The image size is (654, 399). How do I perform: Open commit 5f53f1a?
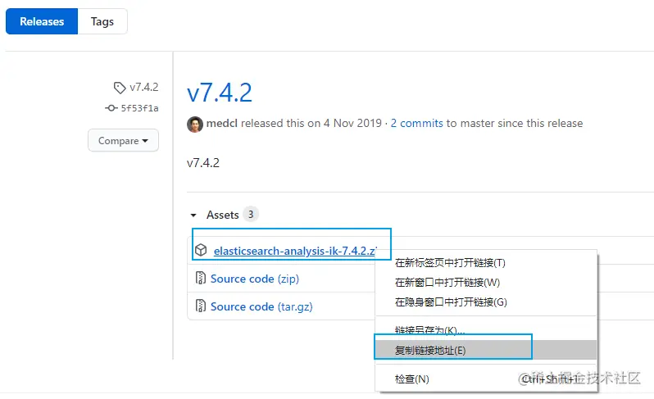pos(139,108)
